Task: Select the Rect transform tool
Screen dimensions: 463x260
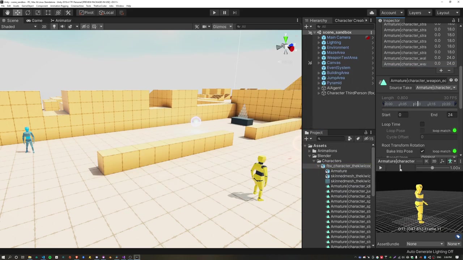Action: 48,13
